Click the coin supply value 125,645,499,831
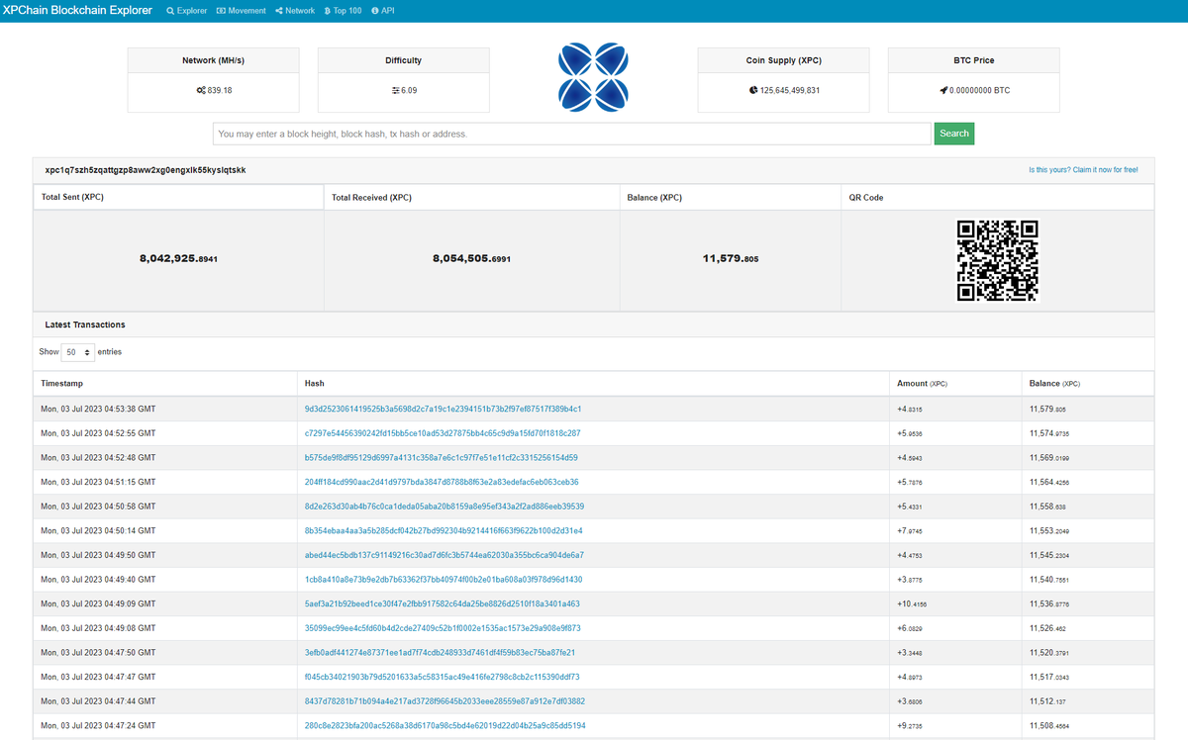Screen dimensions: 1188x740 point(790,90)
